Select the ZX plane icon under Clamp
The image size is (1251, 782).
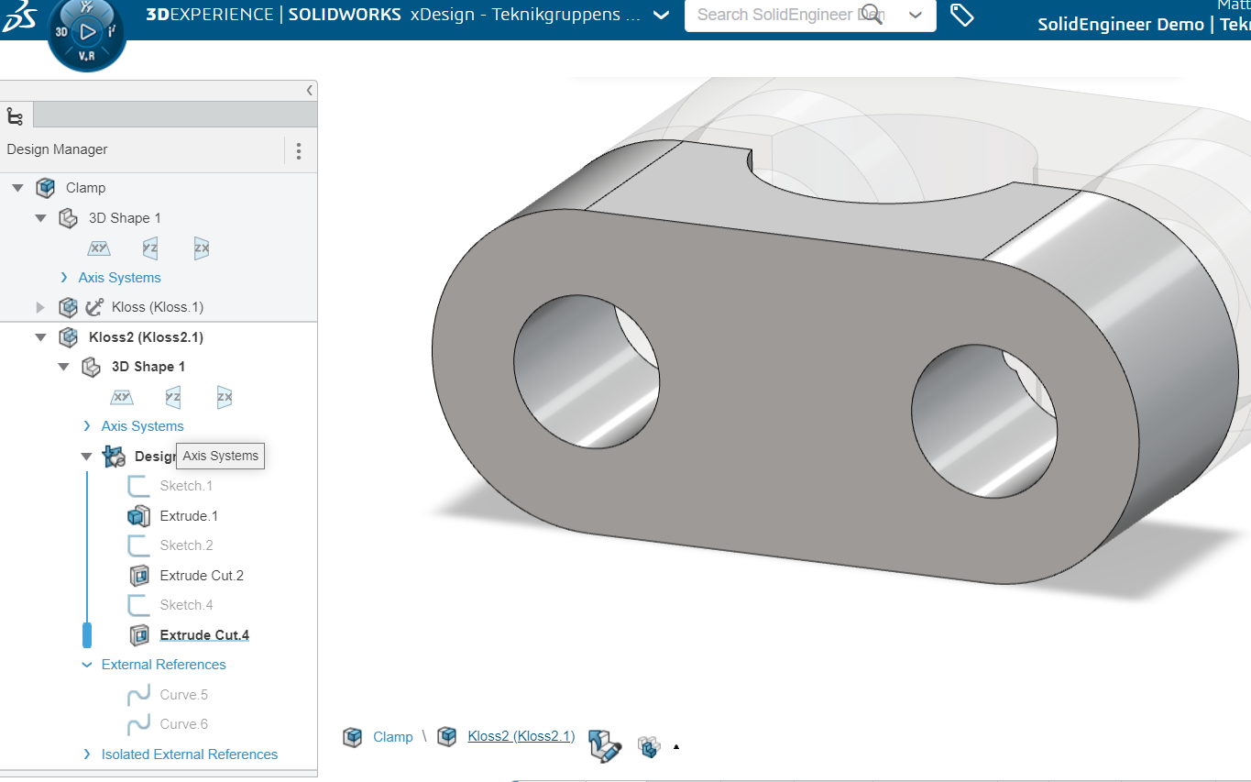[x=202, y=248]
